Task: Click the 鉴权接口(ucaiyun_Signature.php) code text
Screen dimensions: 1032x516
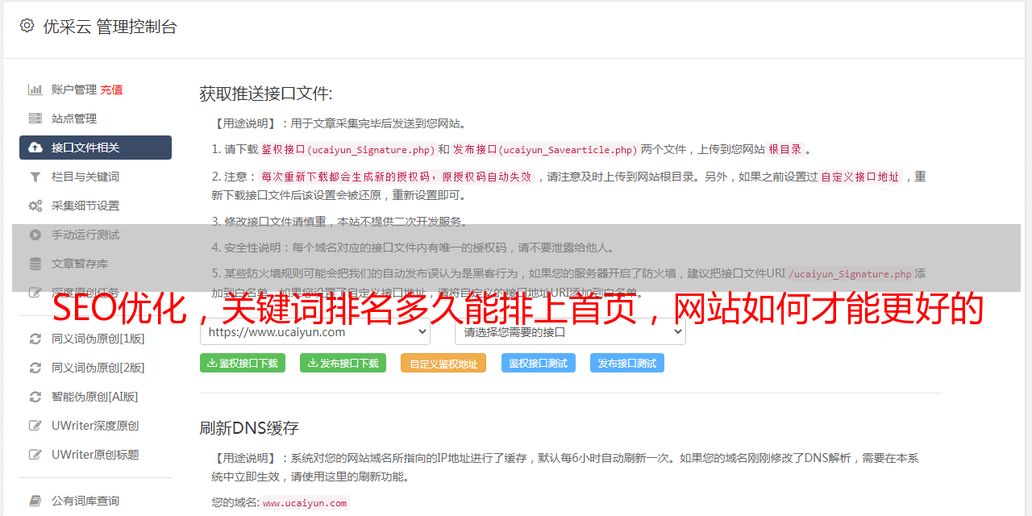Action: coord(348,149)
